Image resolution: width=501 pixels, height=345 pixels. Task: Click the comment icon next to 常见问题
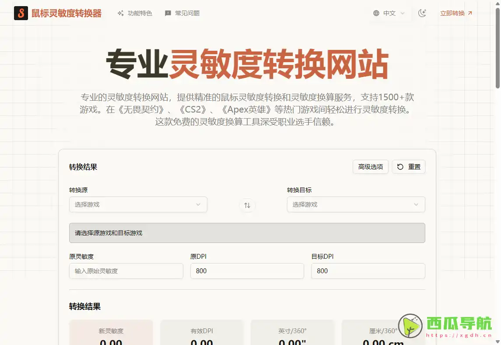coord(168,13)
